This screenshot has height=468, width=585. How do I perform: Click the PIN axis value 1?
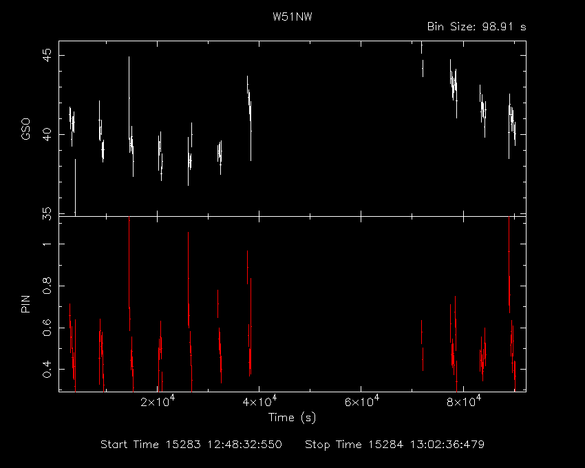tap(47, 244)
